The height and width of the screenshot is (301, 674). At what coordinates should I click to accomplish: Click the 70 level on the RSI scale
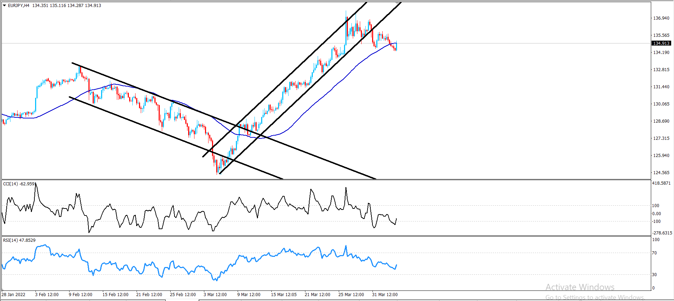pos(654,253)
